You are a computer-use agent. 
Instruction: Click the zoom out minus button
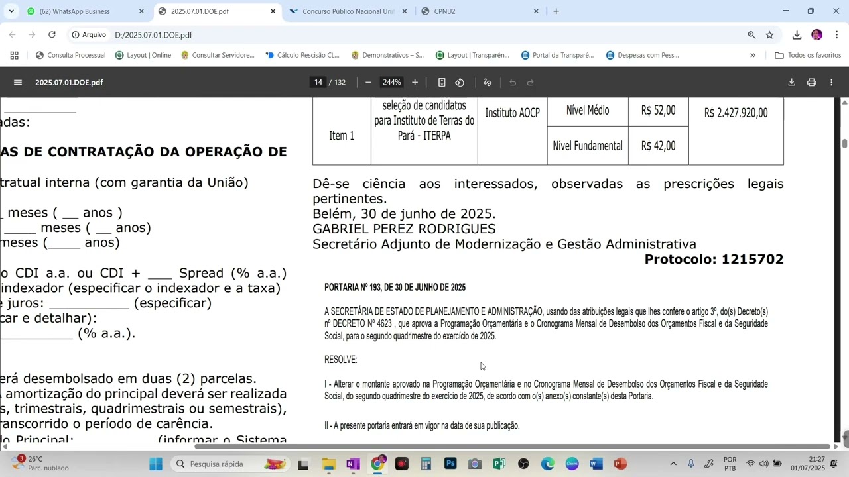(x=368, y=83)
